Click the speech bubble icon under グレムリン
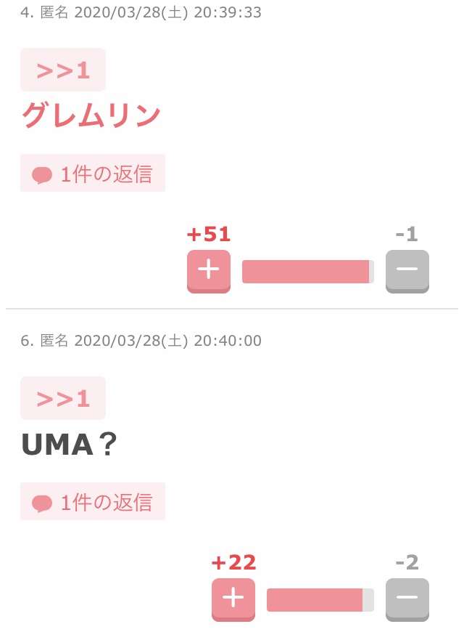The height and width of the screenshot is (632, 464). (x=42, y=175)
